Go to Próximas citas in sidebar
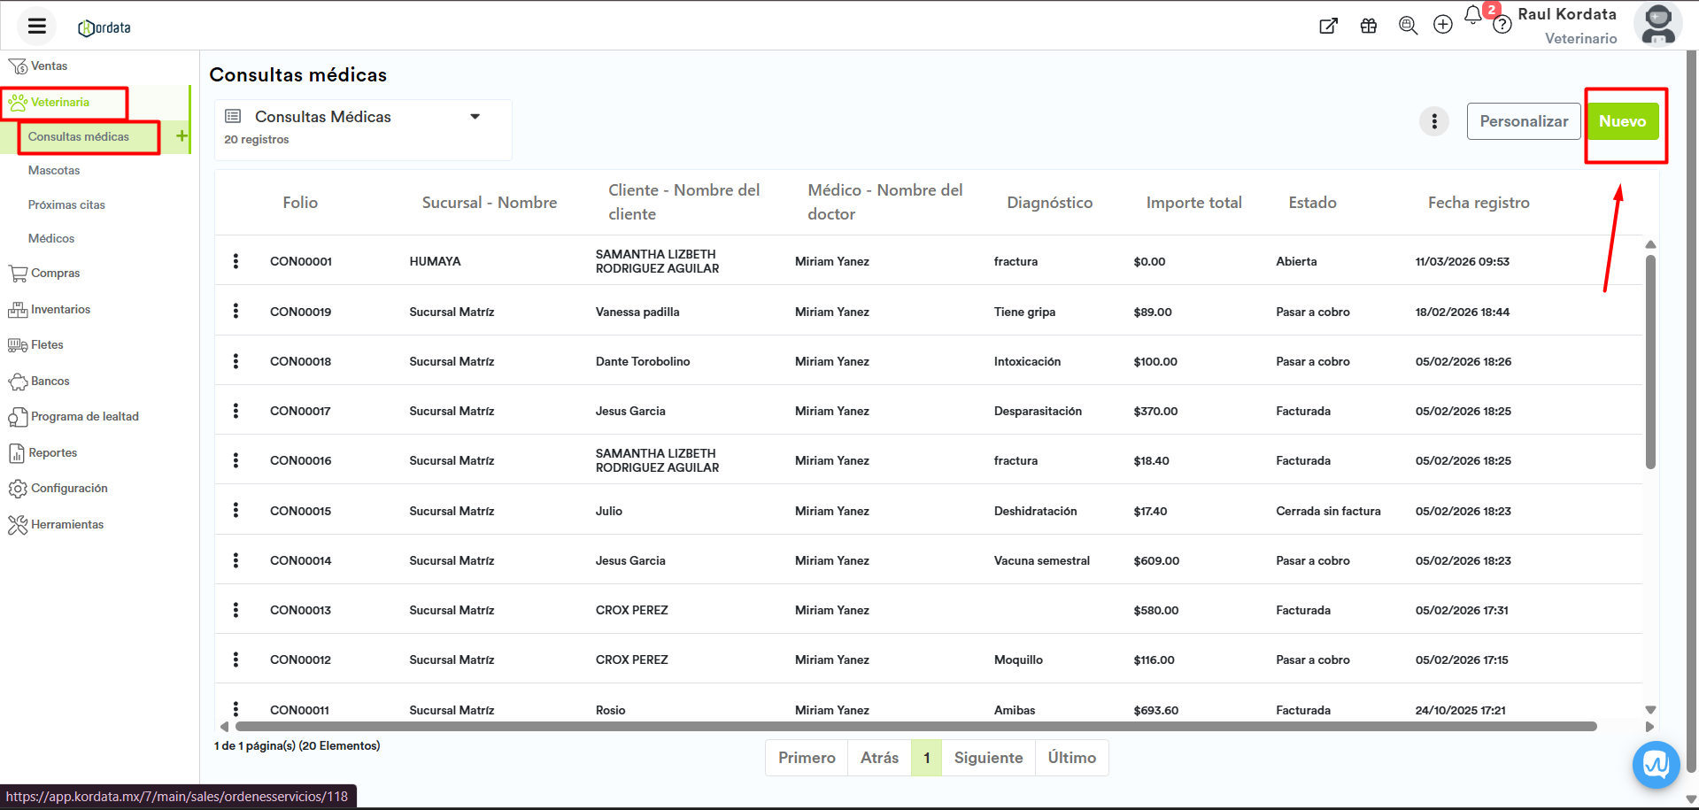 coord(66,204)
